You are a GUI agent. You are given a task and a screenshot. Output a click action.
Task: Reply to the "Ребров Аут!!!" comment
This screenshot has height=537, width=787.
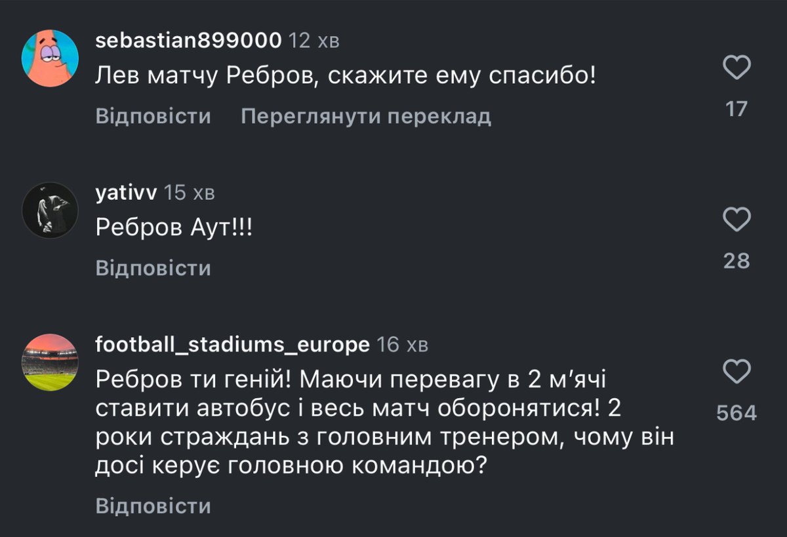coord(153,268)
